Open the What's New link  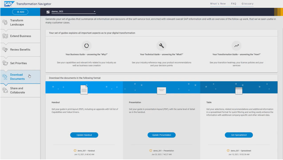[x=218, y=4]
